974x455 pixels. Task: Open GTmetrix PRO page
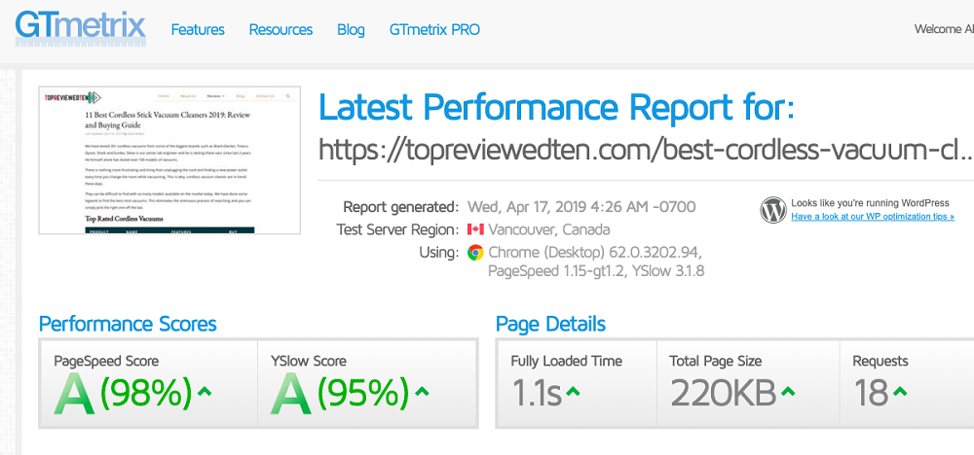tap(434, 29)
